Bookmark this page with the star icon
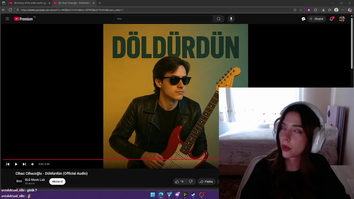 (x=301, y=10)
